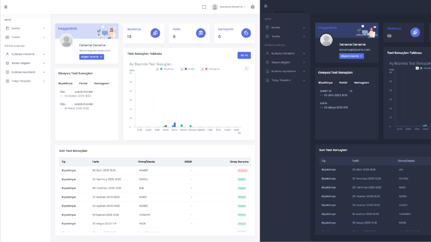
Task: Click Sistem Bilgileri icon in light sidebar
Action: point(8,63)
